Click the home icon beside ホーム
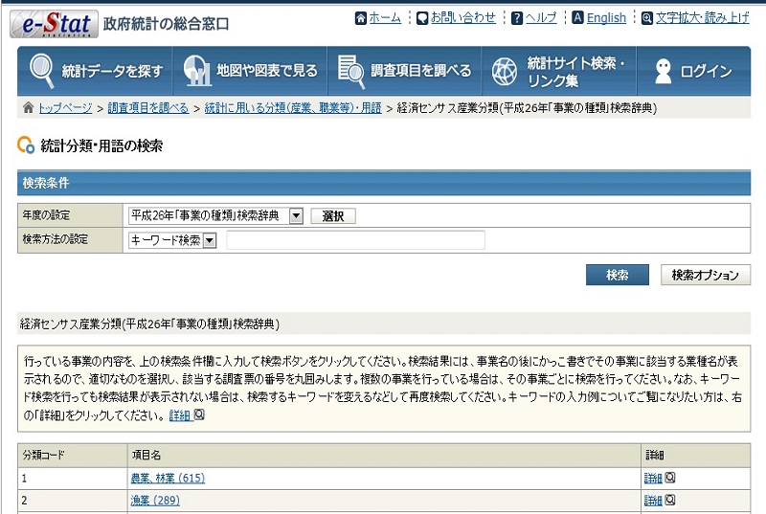Screen dimensions: 766x514 click(361, 18)
